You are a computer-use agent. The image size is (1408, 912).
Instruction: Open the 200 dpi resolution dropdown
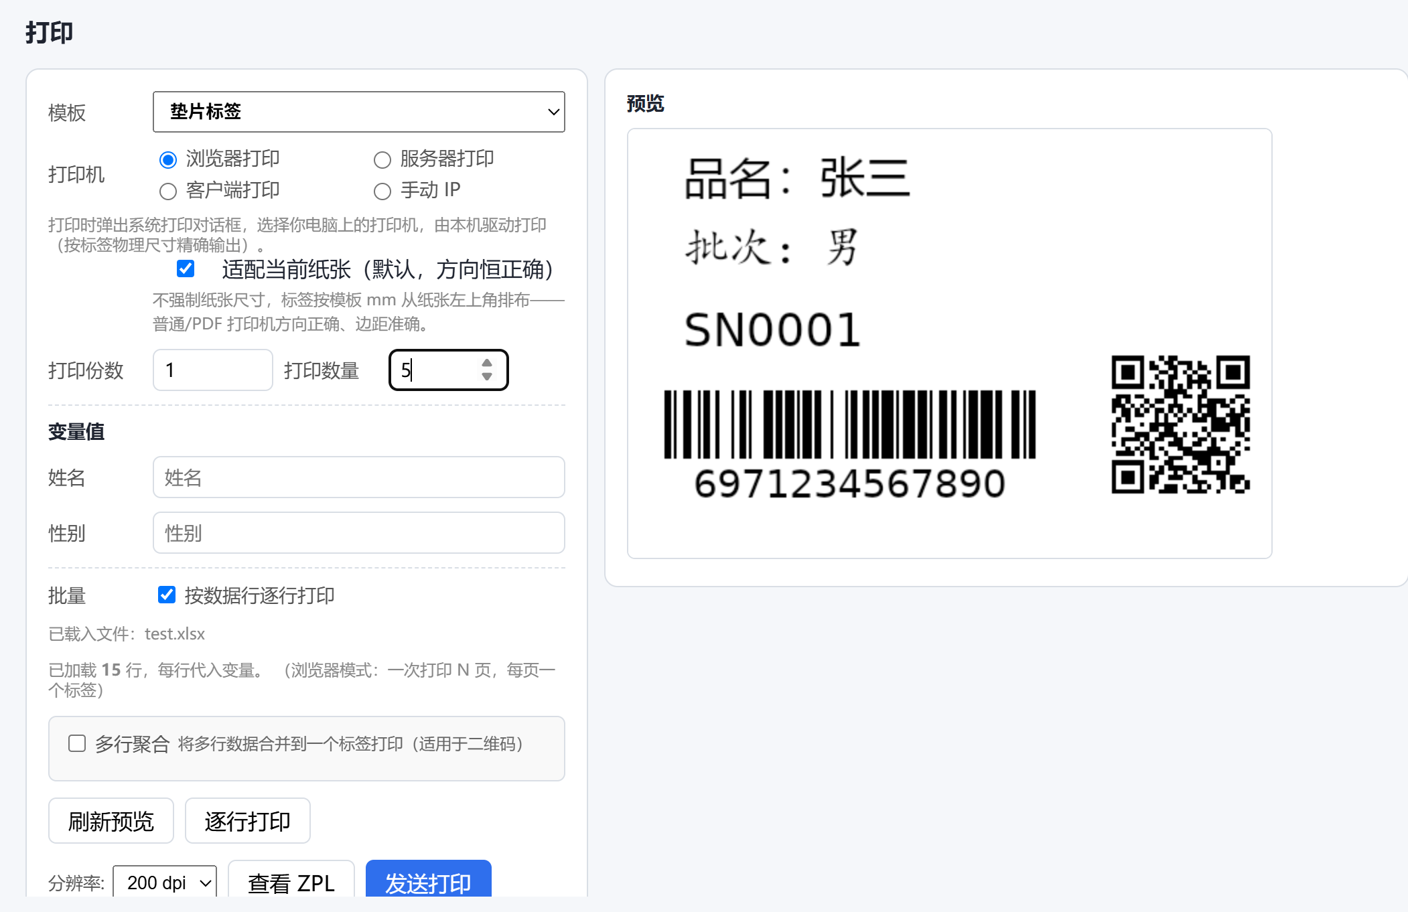(165, 883)
